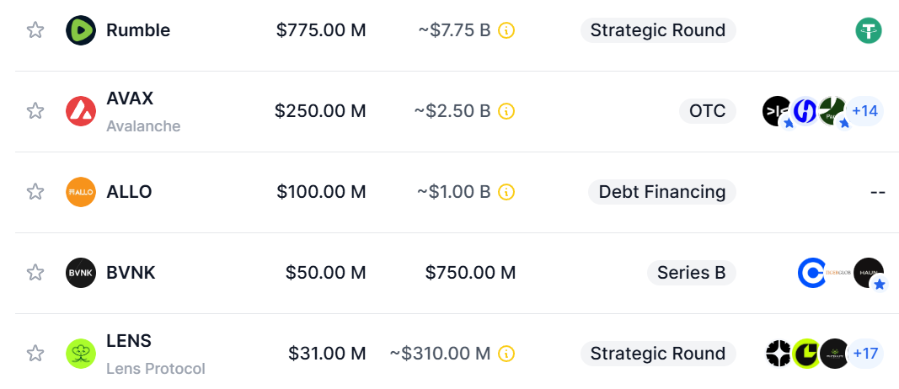Click the Debt Financing round tag
The image size is (899, 389).
coord(661,192)
